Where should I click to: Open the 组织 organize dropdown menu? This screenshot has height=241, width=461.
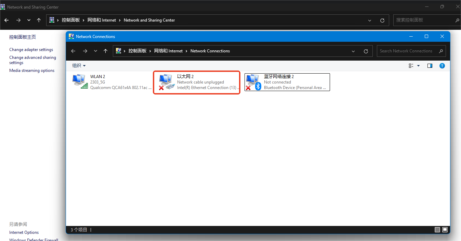tap(79, 66)
